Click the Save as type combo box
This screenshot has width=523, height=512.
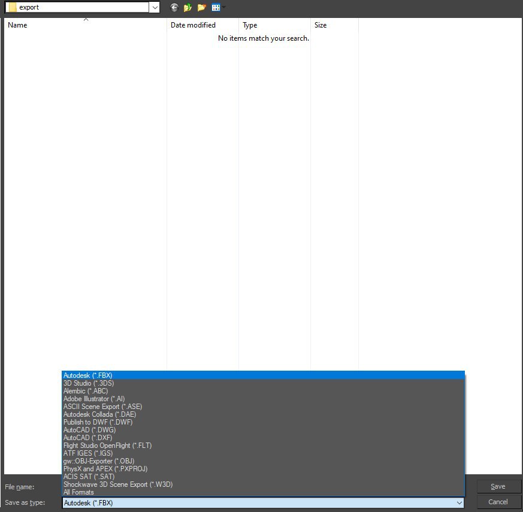tap(263, 502)
